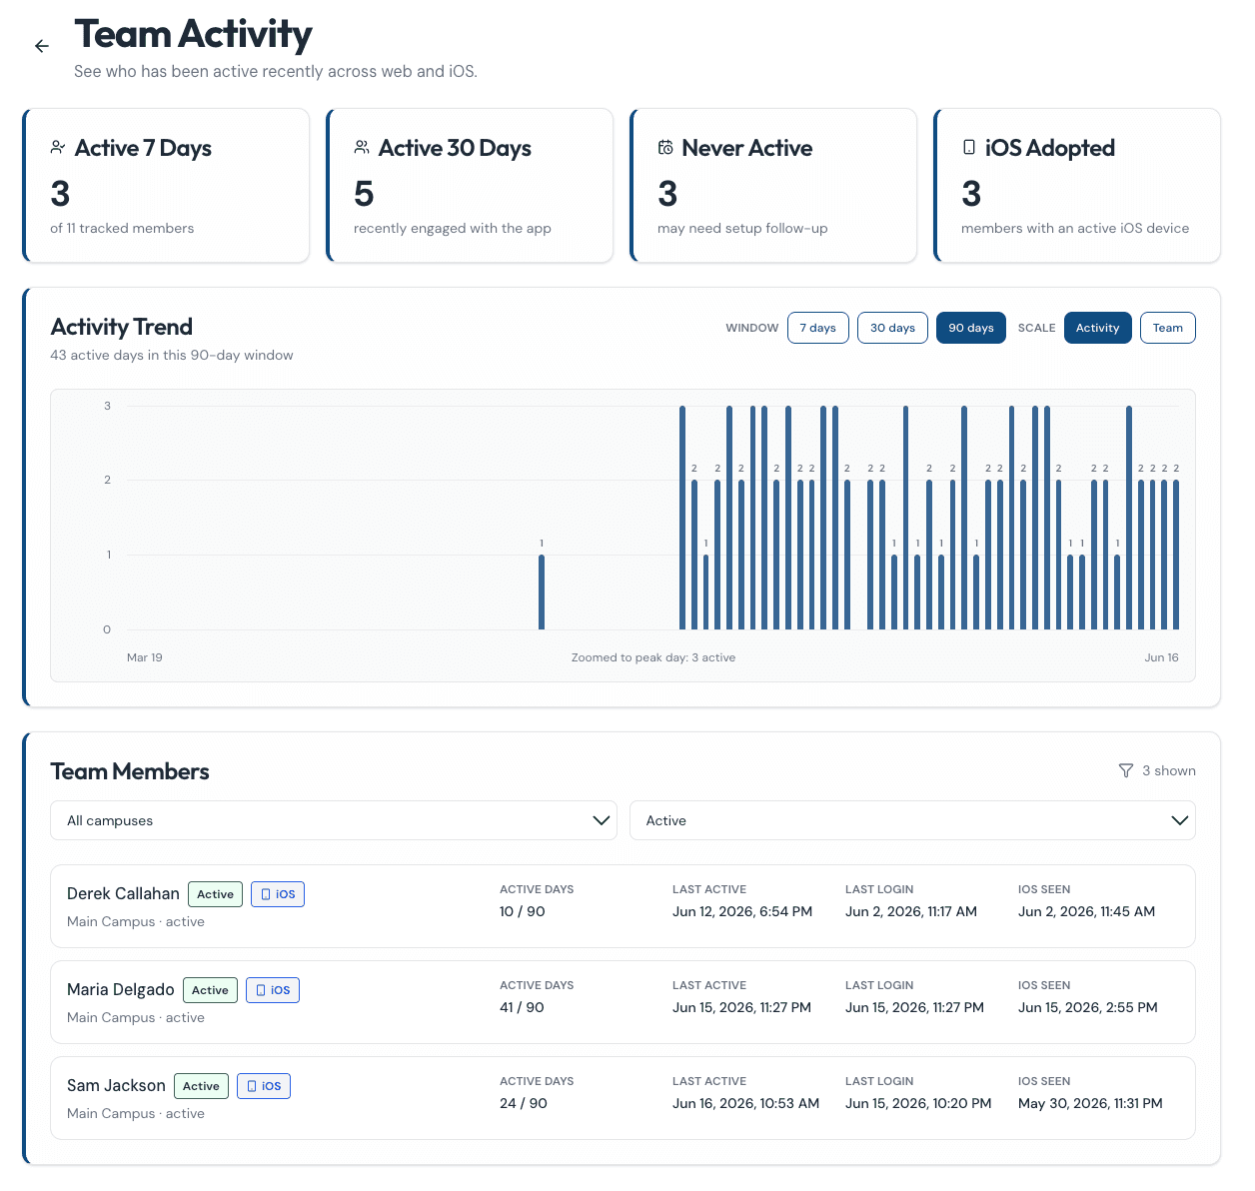
Task: Click iOS seen 'Jun 15, 2026, 2:55 PM'
Action: pos(1088,1007)
